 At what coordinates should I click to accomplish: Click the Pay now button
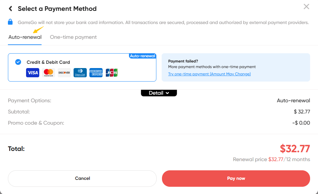[x=236, y=179]
